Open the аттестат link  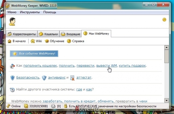coord(84,78)
